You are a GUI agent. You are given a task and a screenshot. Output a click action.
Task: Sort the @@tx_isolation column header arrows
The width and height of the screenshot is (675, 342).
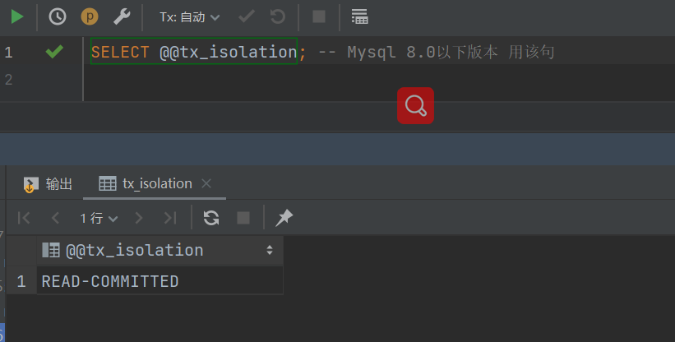point(270,250)
